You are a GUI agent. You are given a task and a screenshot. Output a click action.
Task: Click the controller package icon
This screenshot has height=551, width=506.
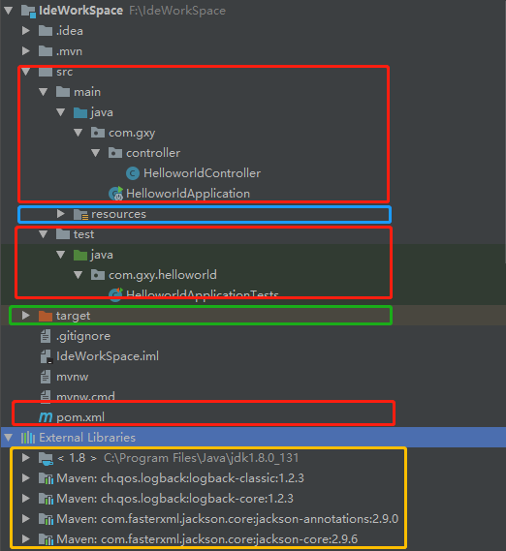pyautogui.click(x=115, y=153)
